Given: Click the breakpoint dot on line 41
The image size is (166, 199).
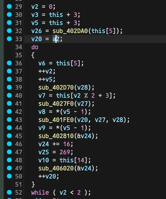Looking at the screenshot, I should tap(9, 104).
